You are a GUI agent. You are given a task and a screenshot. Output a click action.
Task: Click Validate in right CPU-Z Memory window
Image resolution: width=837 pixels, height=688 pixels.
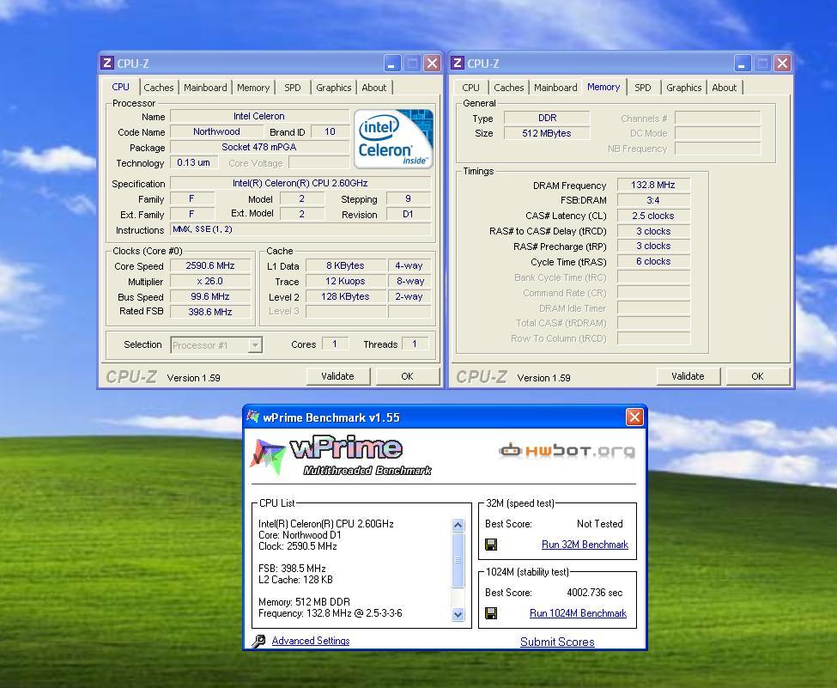coord(688,376)
